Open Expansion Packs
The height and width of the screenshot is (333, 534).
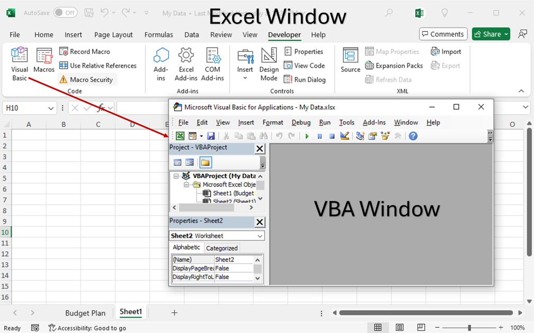394,66
